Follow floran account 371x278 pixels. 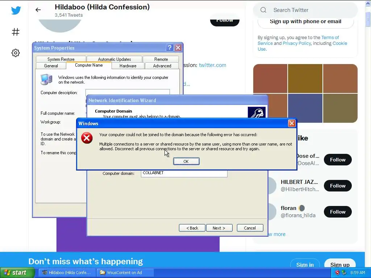click(338, 211)
